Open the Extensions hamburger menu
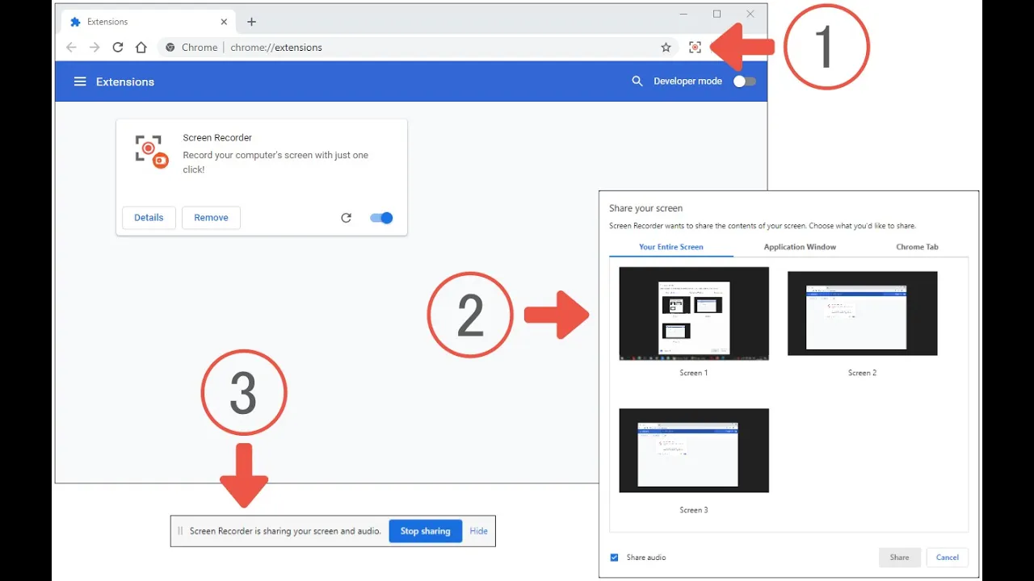Image resolution: width=1034 pixels, height=581 pixels. coord(80,82)
